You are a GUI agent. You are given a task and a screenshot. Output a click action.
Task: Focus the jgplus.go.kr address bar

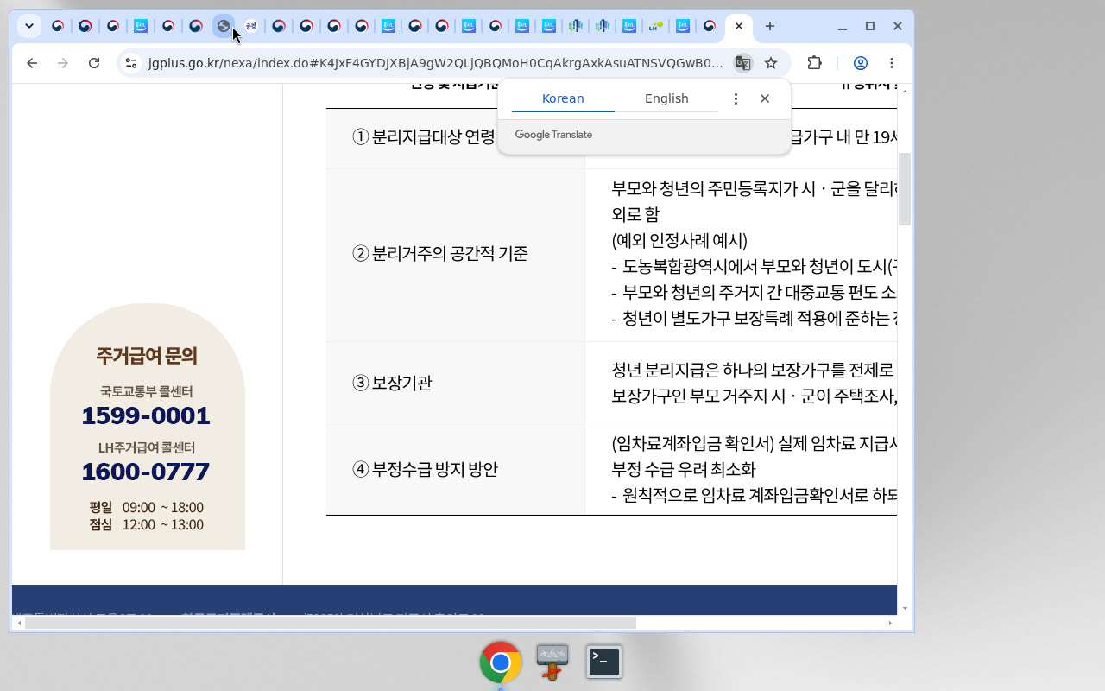tap(435, 63)
